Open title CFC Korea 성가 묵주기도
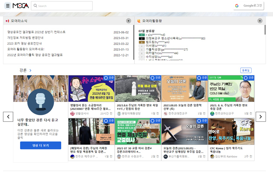273x173 pixels. [x=226, y=150]
